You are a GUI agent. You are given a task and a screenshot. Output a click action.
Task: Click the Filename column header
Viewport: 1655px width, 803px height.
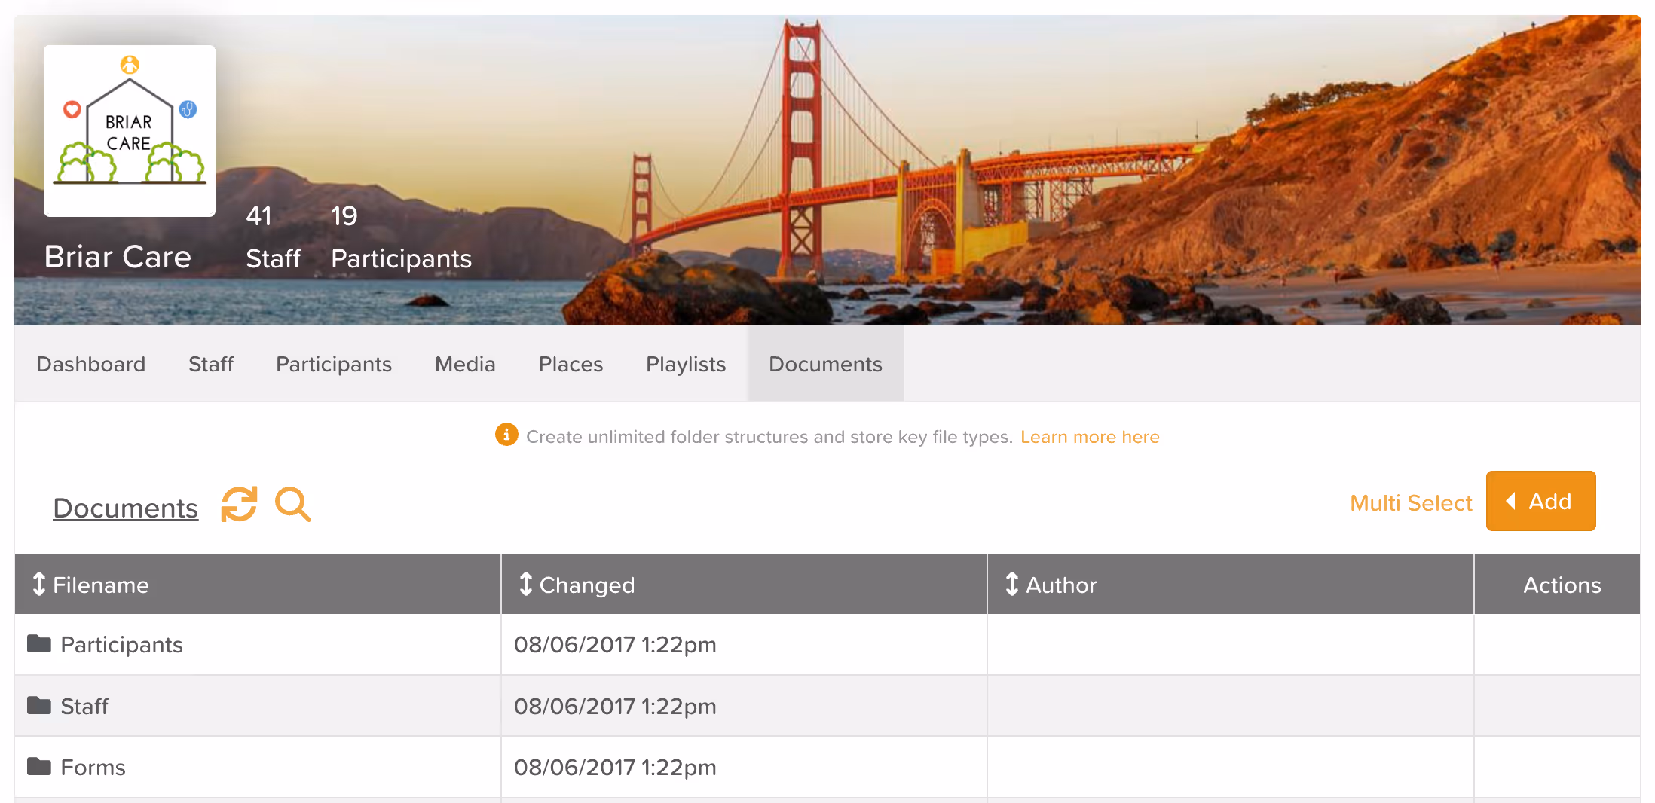click(258, 585)
